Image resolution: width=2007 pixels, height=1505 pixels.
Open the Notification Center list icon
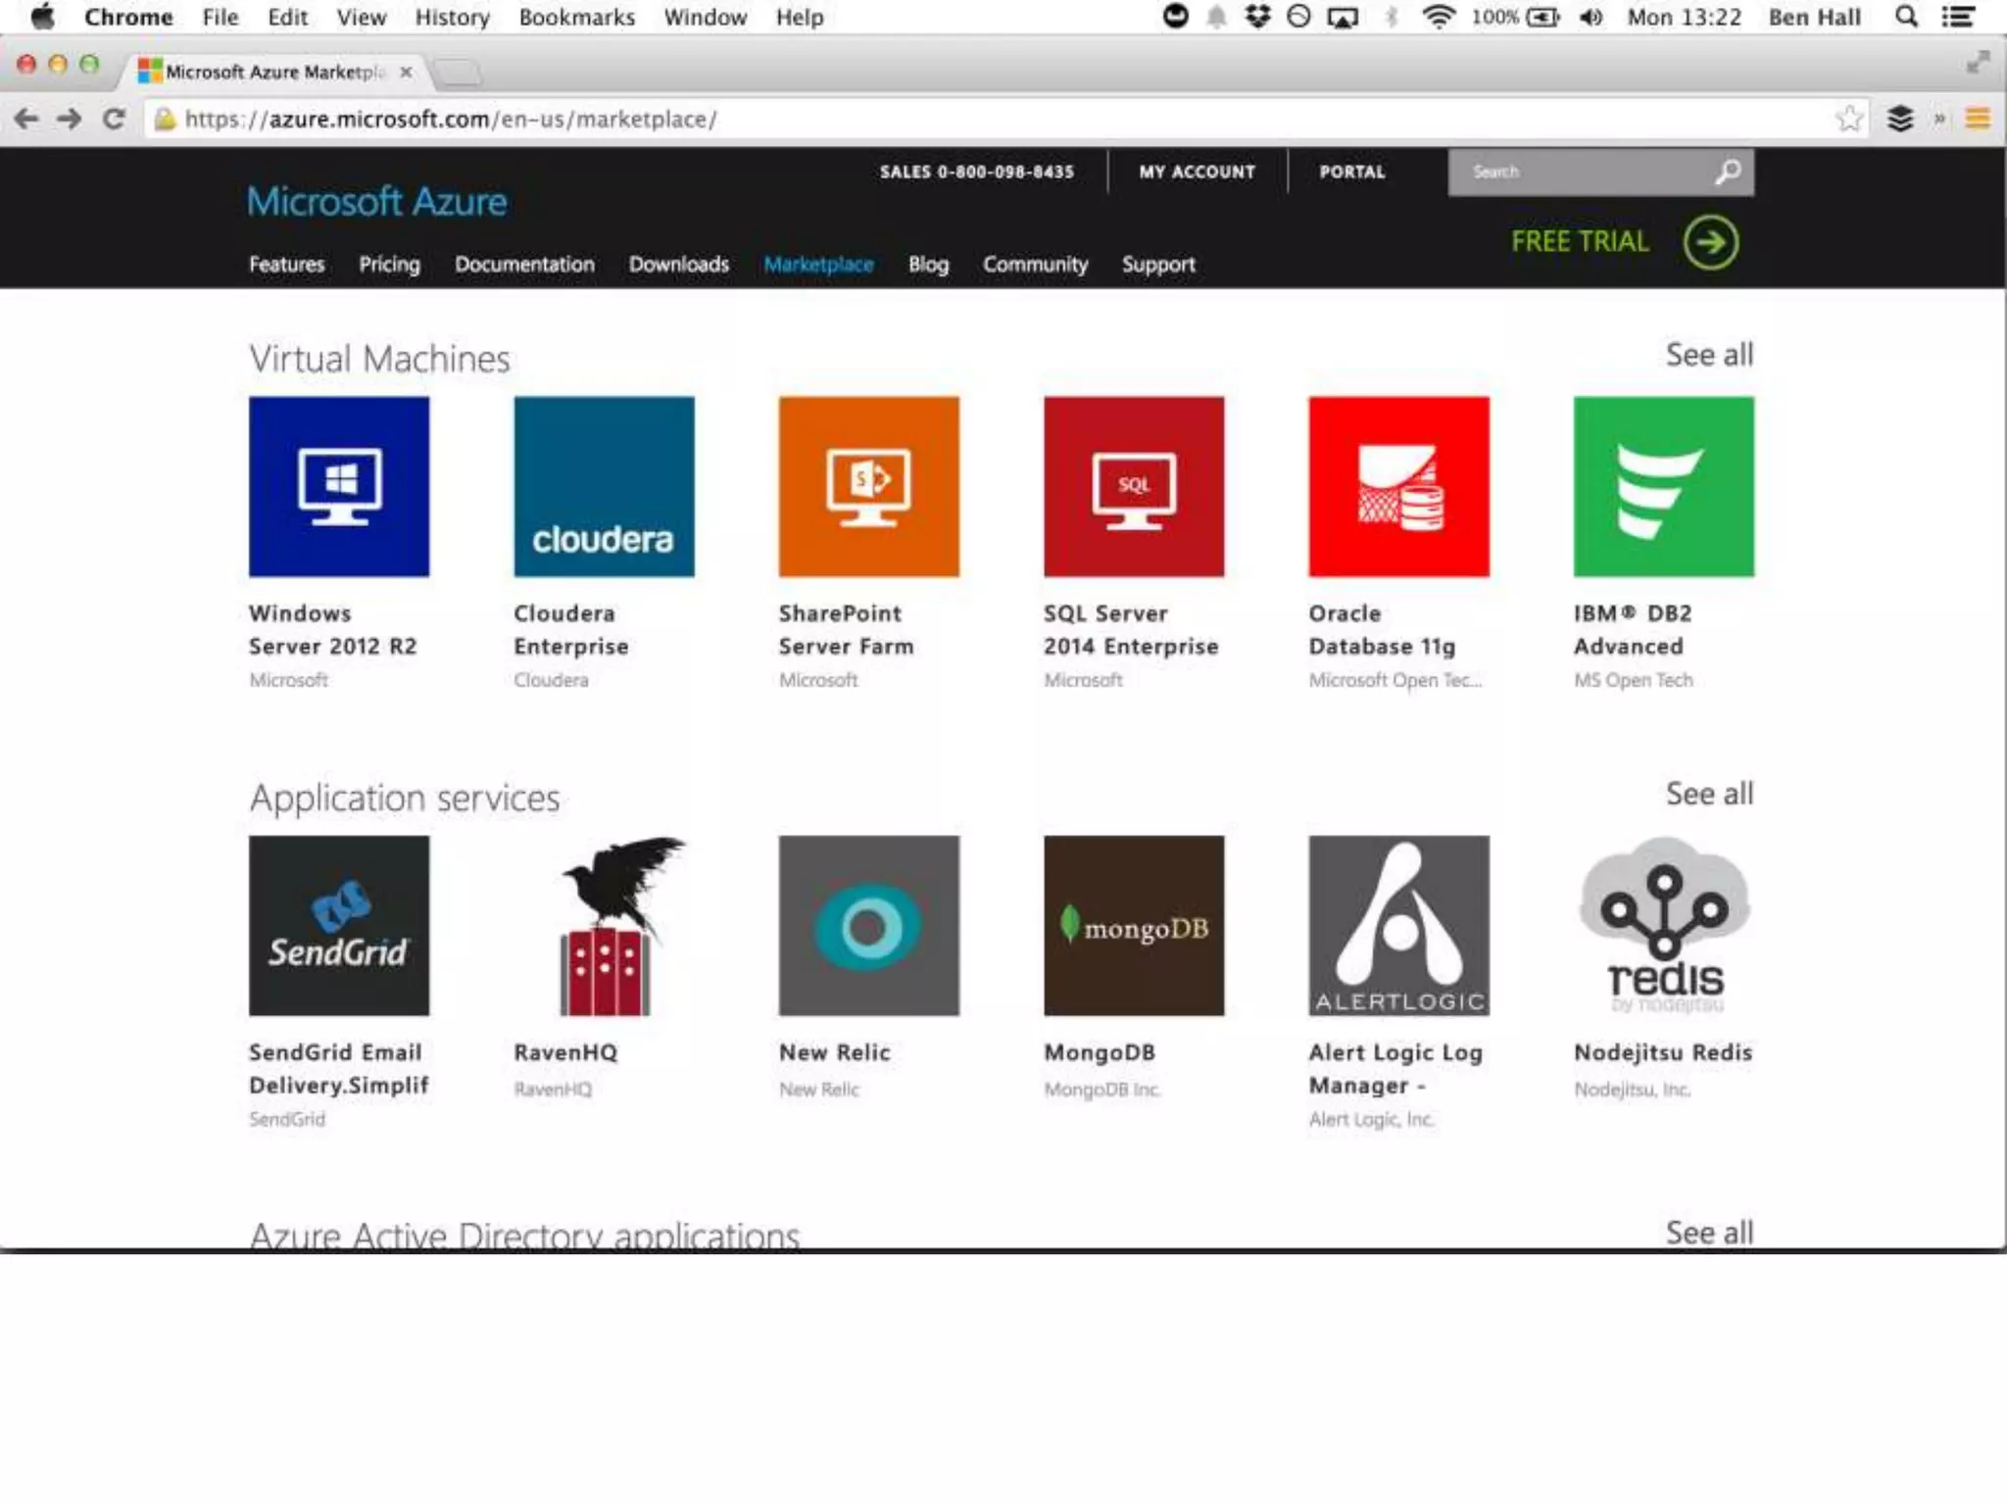pos(1959,17)
